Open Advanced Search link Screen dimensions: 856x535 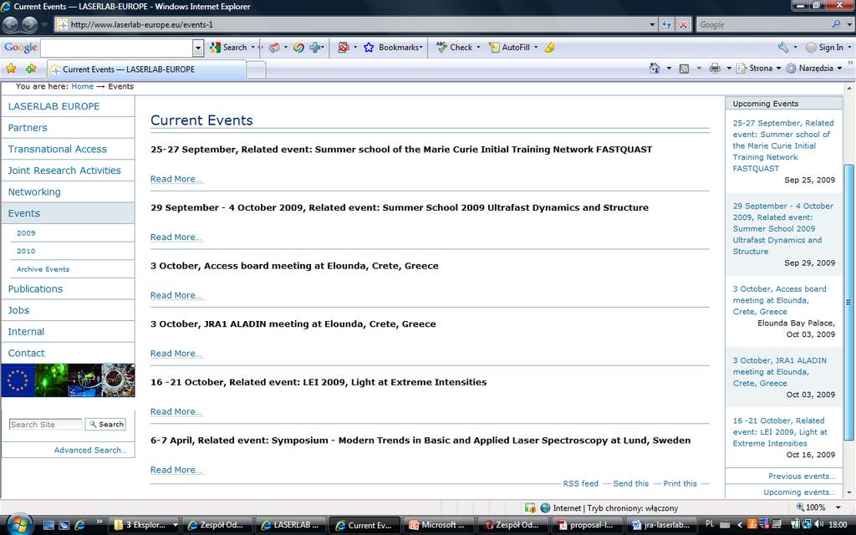pyautogui.click(x=90, y=450)
